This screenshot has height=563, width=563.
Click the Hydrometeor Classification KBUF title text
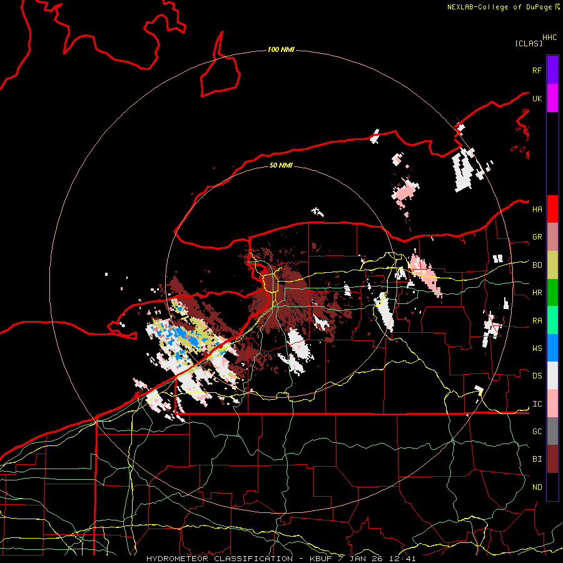tap(281, 559)
